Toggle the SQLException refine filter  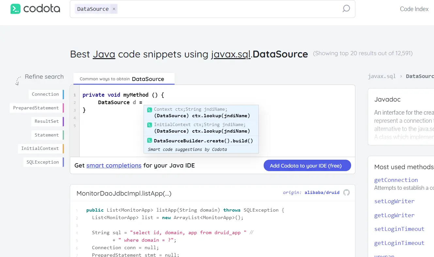[x=42, y=162]
